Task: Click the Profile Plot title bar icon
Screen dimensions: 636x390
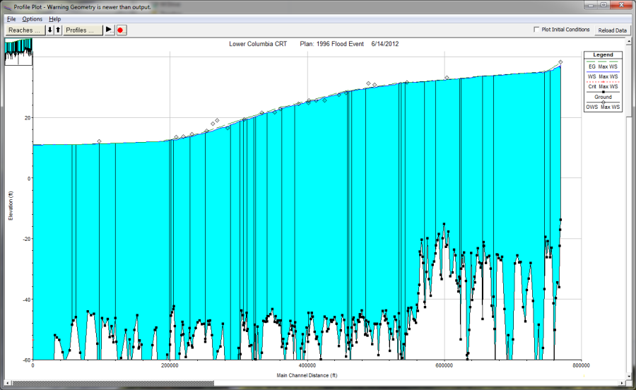Action: 7,6
